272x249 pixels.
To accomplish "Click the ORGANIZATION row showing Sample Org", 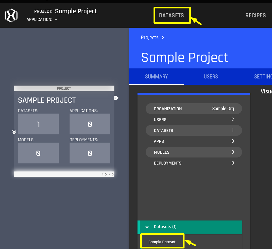I will click(x=194, y=109).
